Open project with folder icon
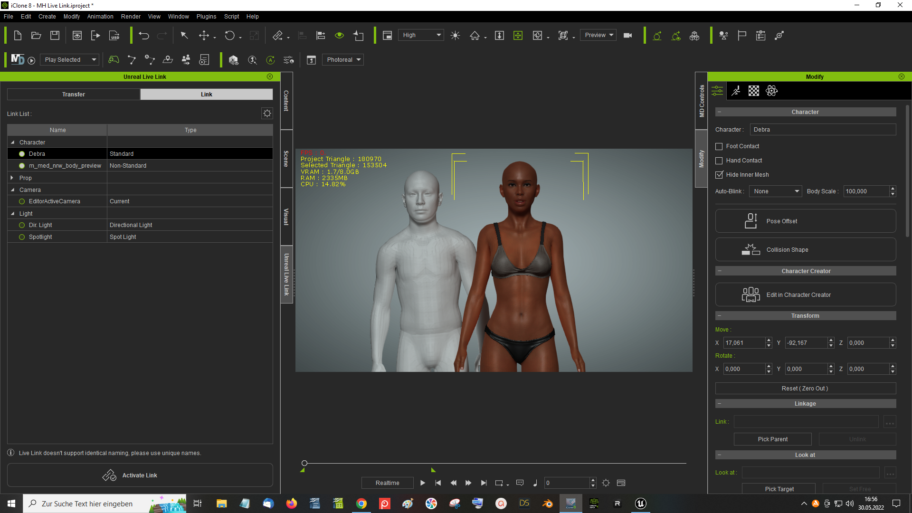The width and height of the screenshot is (912, 513). pos(36,35)
